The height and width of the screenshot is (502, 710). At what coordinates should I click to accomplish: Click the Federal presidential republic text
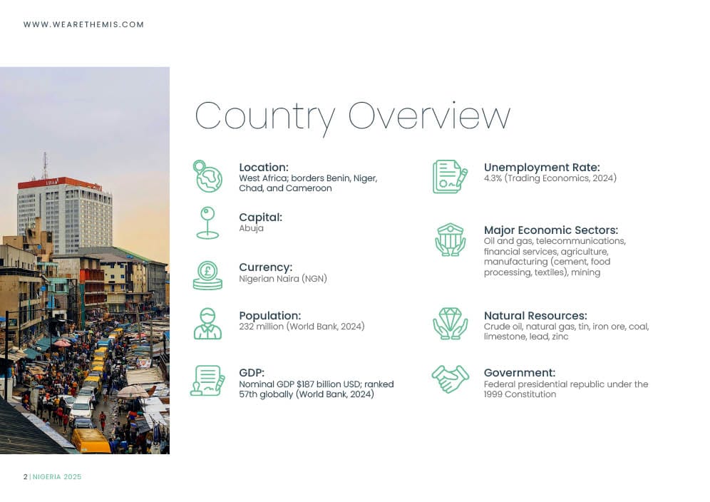coord(566,389)
